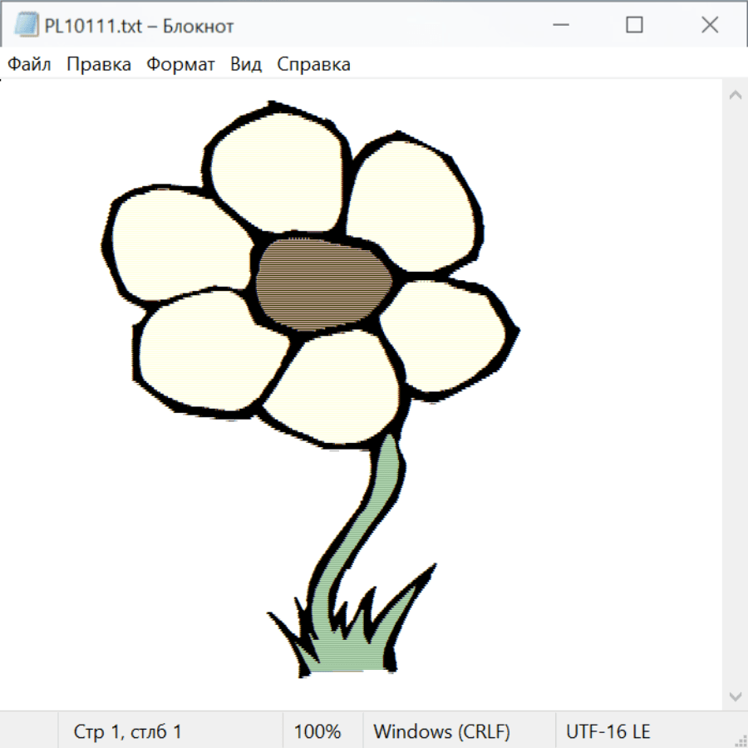748x748 pixels.
Task: Maximize the Блокнот window
Action: click(x=634, y=26)
